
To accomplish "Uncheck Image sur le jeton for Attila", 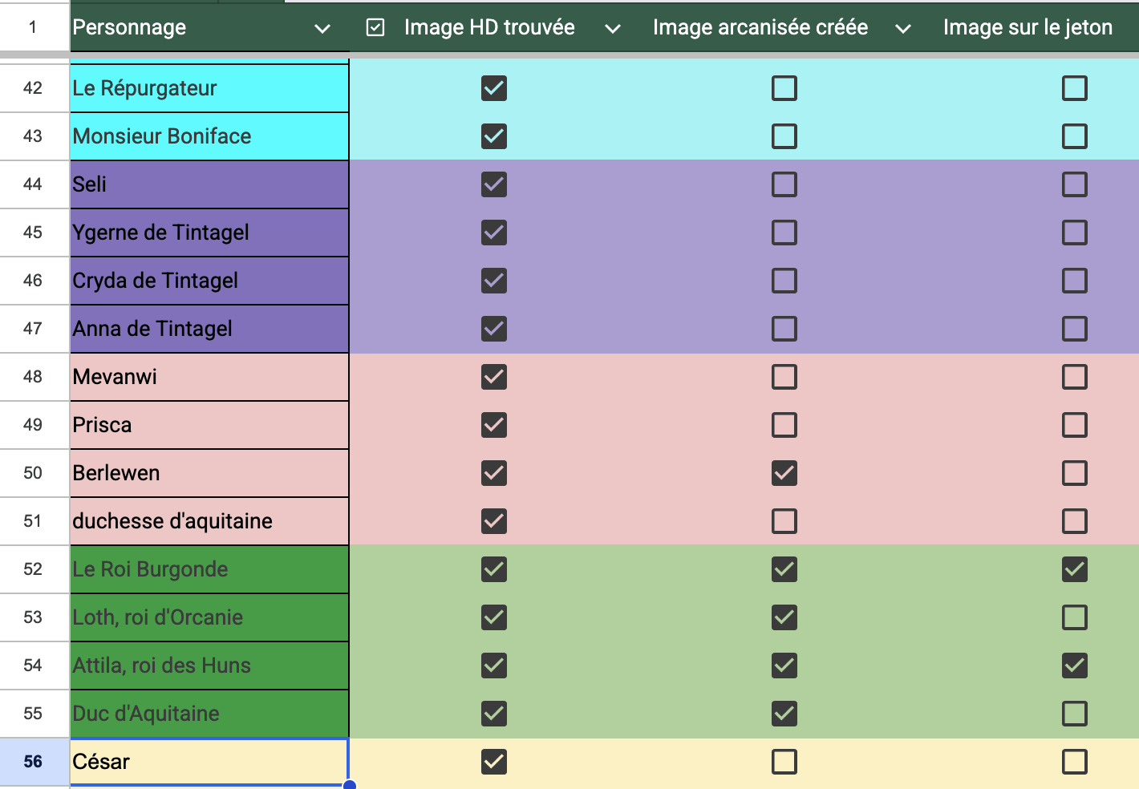I will pos(1075,666).
